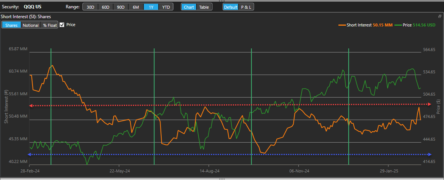The image size is (444, 180).
Task: Click the 474.65 price axis value
Action: point(429,116)
